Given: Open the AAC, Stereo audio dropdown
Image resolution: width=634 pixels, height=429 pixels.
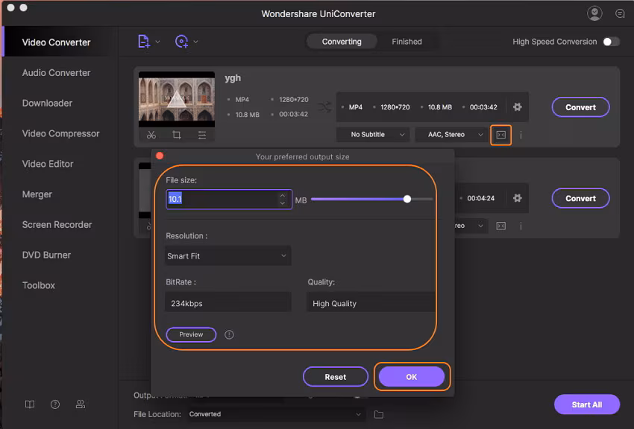Looking at the screenshot, I should [x=452, y=134].
